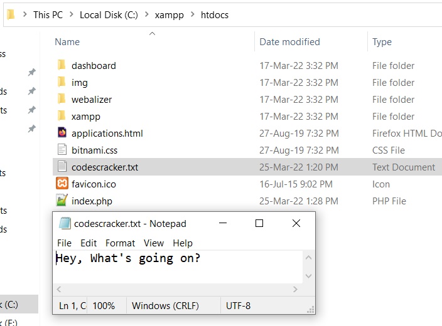Expand the chevron before This PC
Image resolution: width=442 pixels, height=326 pixels.
(25, 14)
